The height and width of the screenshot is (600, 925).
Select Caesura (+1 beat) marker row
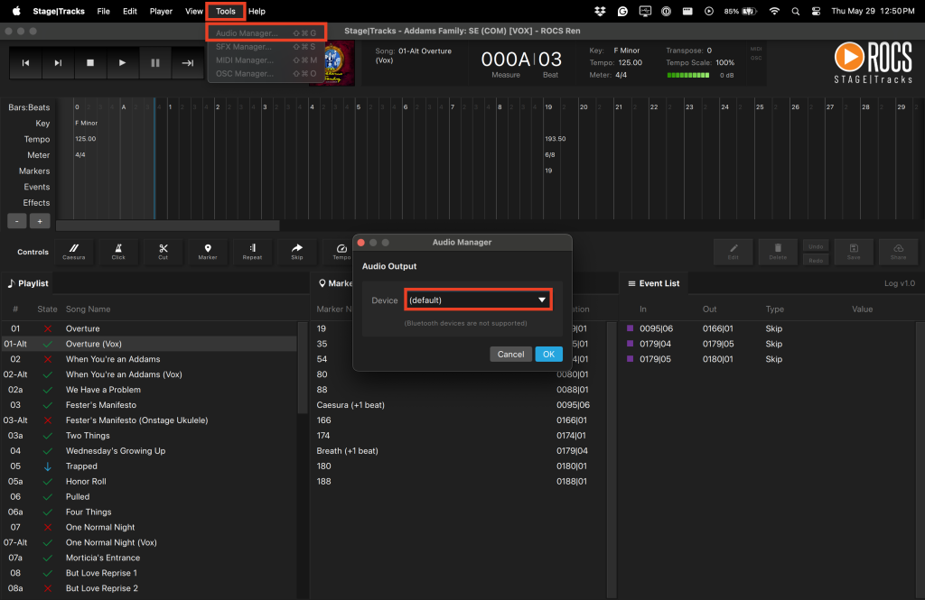(x=458, y=405)
